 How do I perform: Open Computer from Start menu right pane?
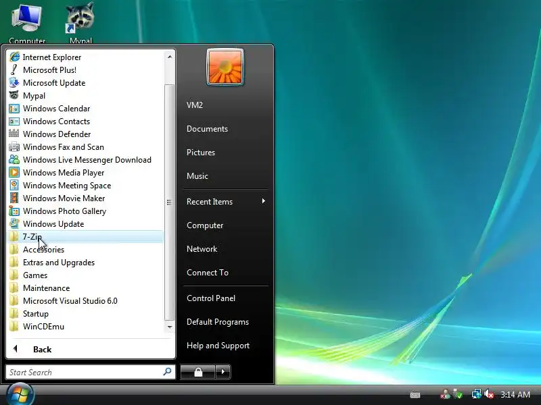point(226,225)
